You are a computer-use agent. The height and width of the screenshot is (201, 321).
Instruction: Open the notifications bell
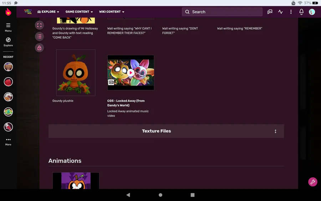(x=301, y=12)
